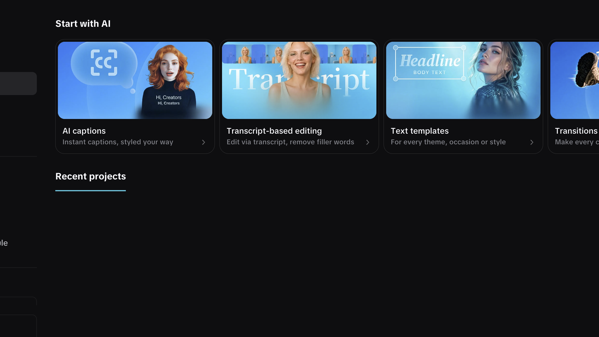Open the Transcript-based editing chevron arrow
The image size is (599, 337).
coord(368,142)
